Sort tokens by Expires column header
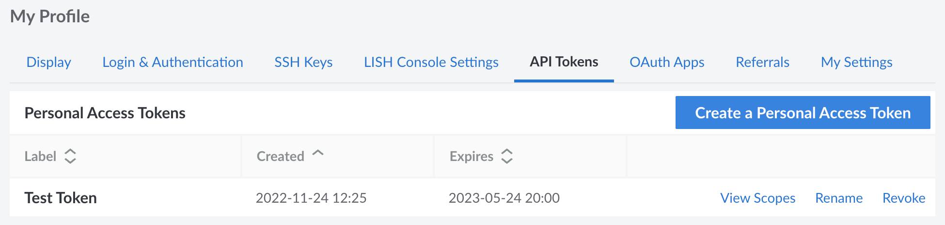 (x=471, y=156)
